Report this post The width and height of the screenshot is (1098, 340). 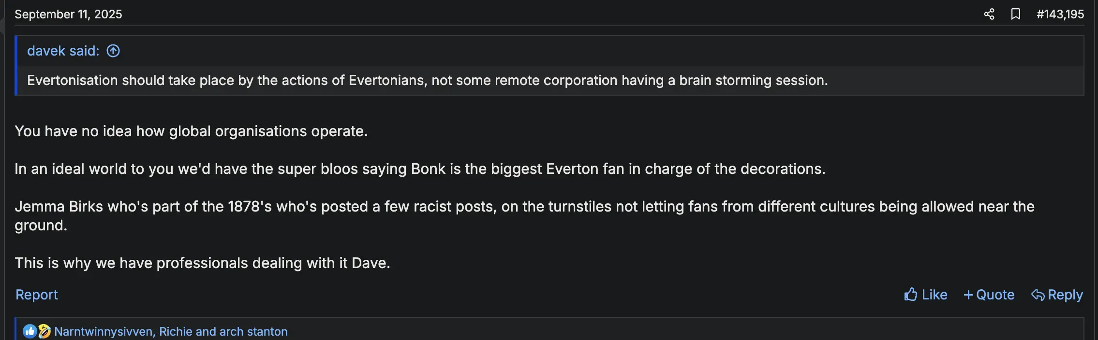pos(36,295)
